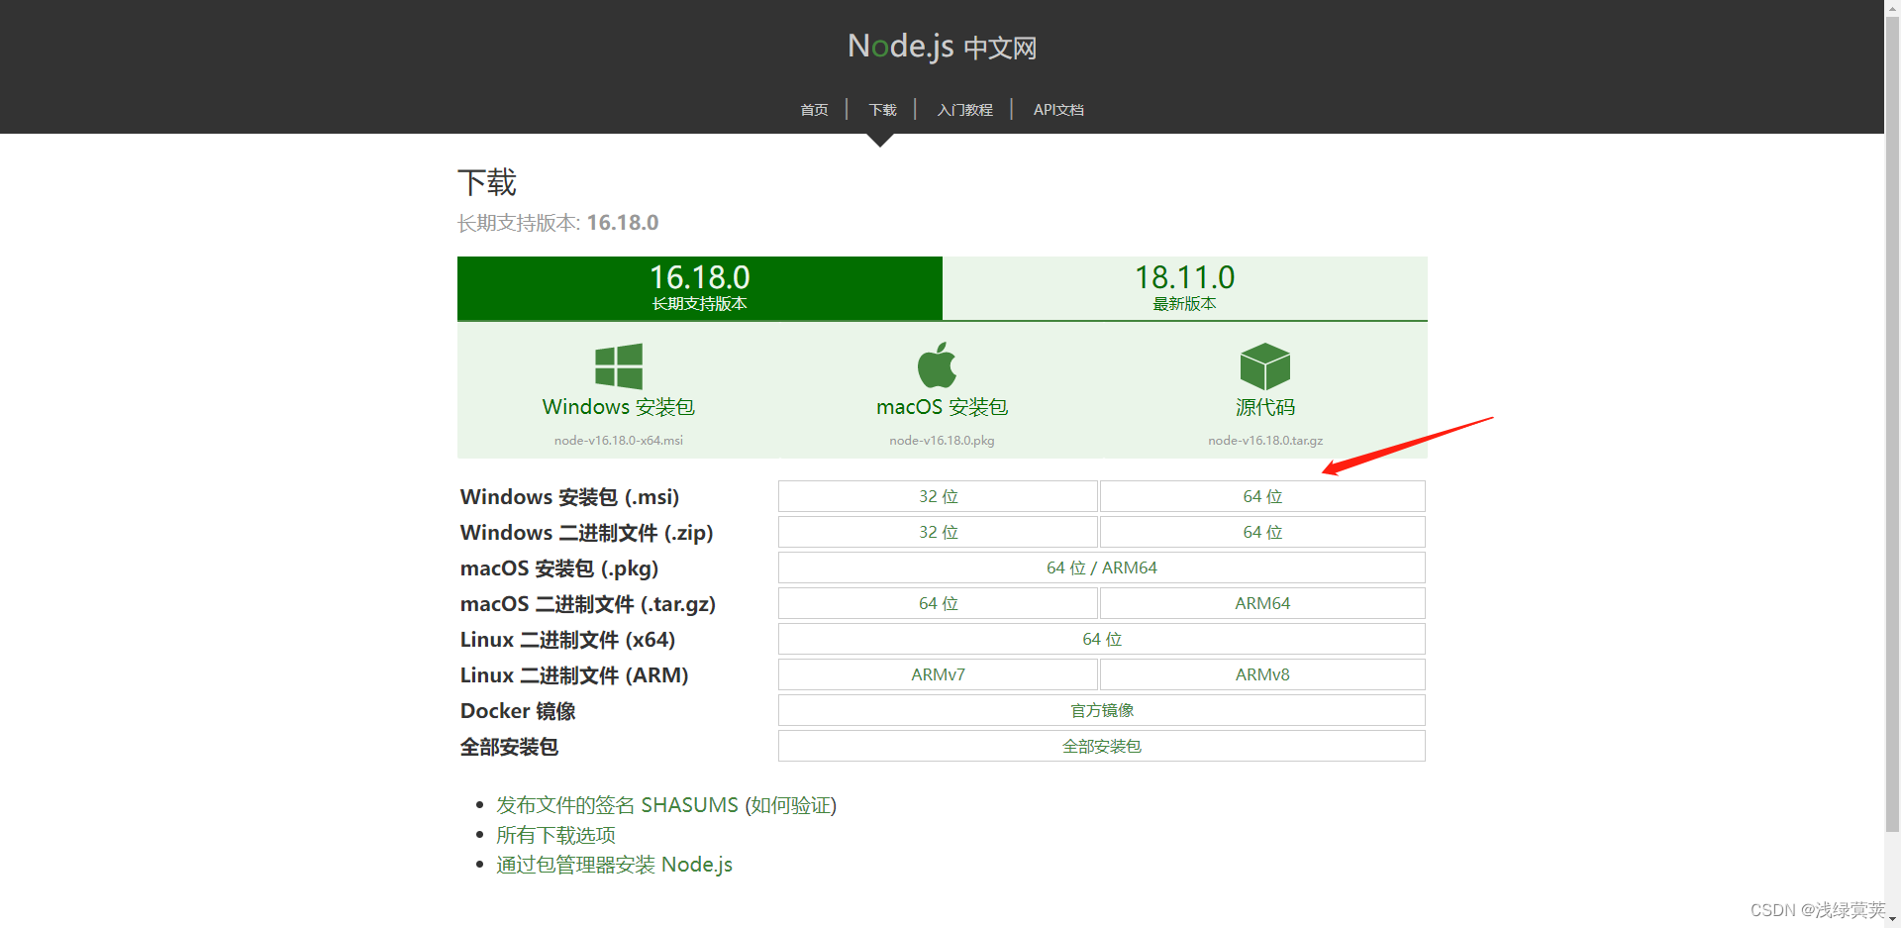
Task: Click the Linux 二进制文件 (x64) row label
Action: (x=567, y=640)
